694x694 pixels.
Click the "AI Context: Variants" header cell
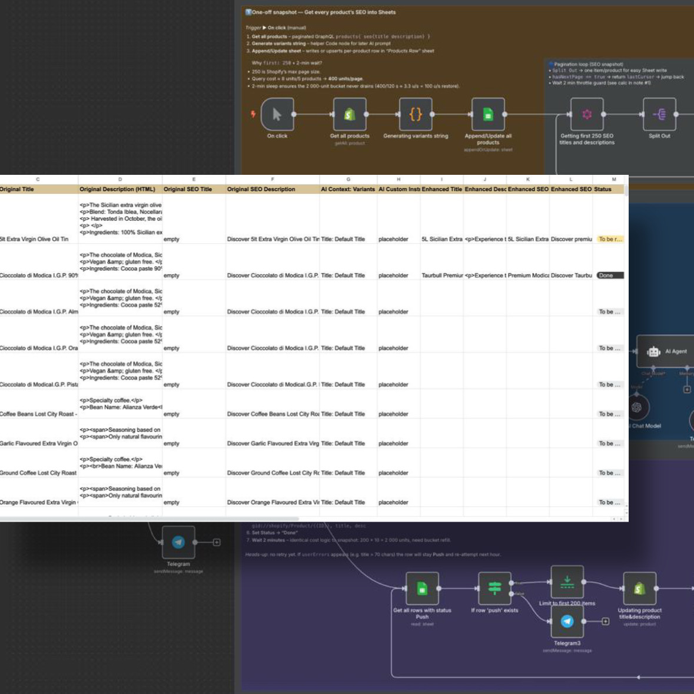coord(348,189)
